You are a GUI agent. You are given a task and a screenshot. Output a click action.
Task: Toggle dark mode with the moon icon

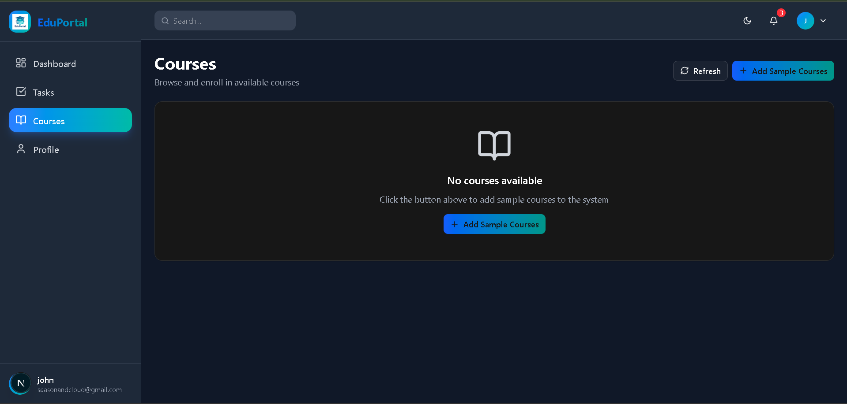[747, 21]
